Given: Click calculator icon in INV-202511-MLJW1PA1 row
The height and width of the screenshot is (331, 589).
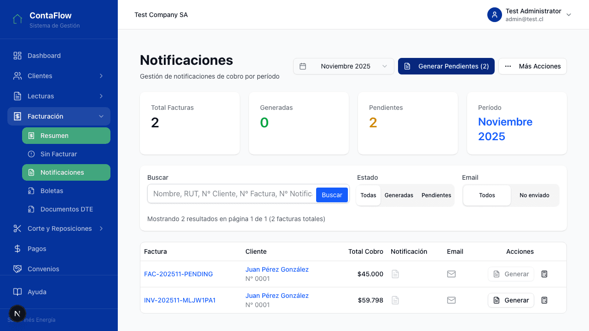Looking at the screenshot, I should click(544, 300).
